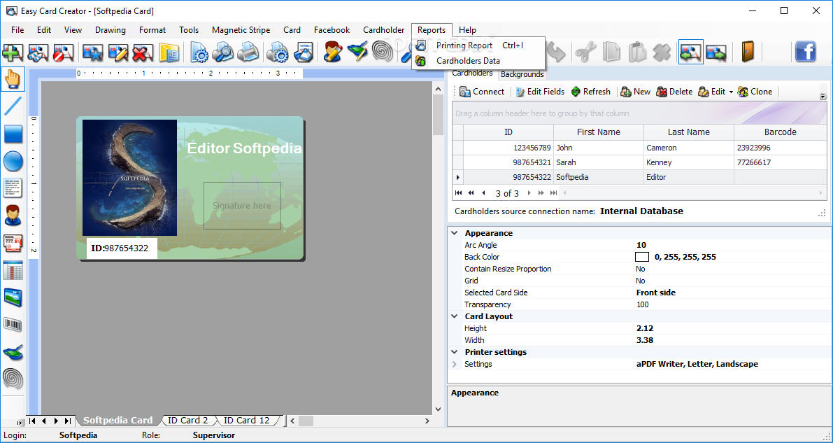This screenshot has height=443, width=833.
Task: Click the Barcode column header
Action: (780, 132)
